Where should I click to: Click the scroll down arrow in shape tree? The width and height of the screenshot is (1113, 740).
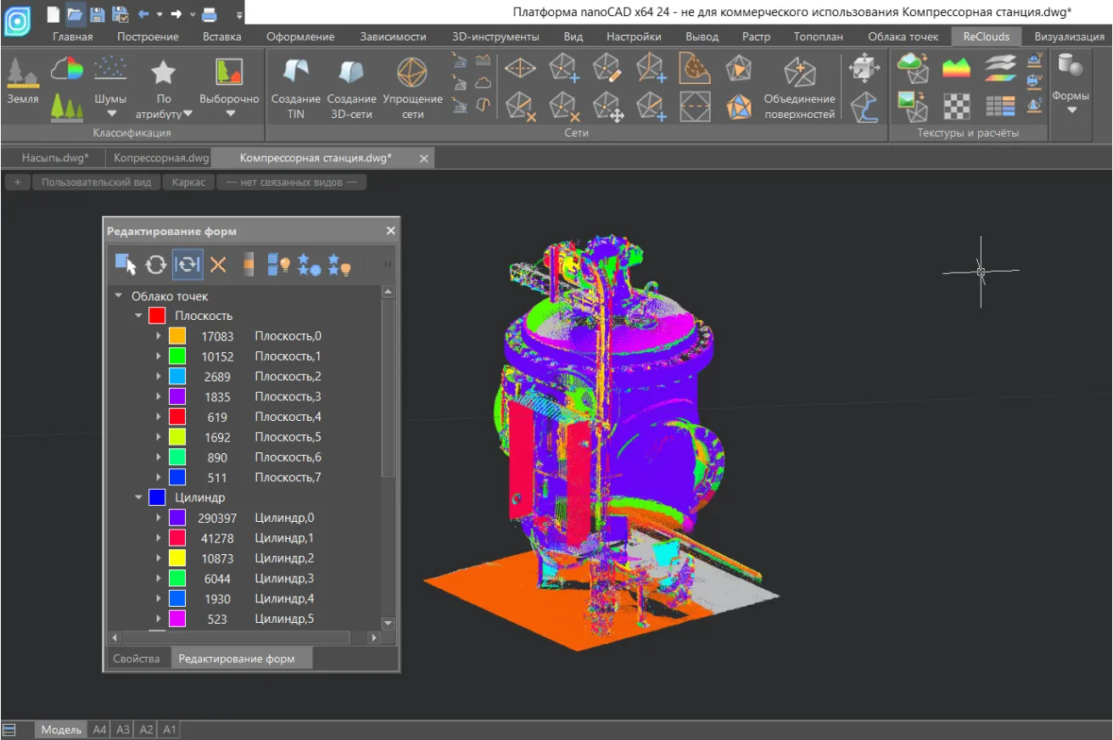[x=388, y=623]
